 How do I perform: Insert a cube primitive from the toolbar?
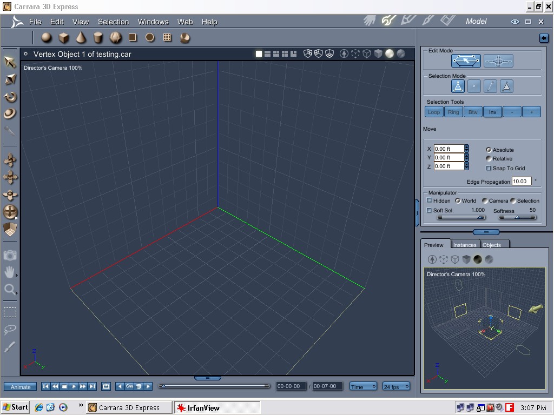[64, 38]
